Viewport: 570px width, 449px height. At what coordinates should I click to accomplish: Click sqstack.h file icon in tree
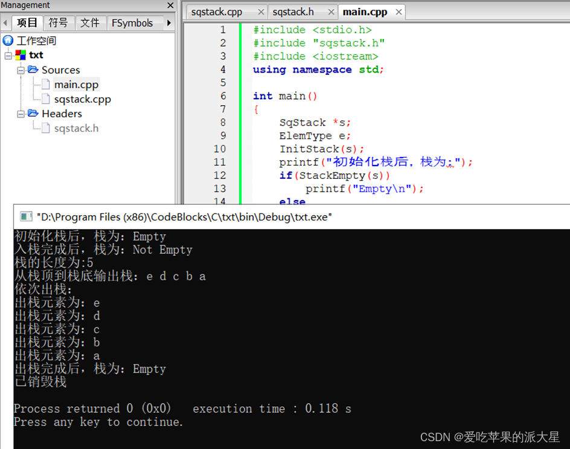46,128
